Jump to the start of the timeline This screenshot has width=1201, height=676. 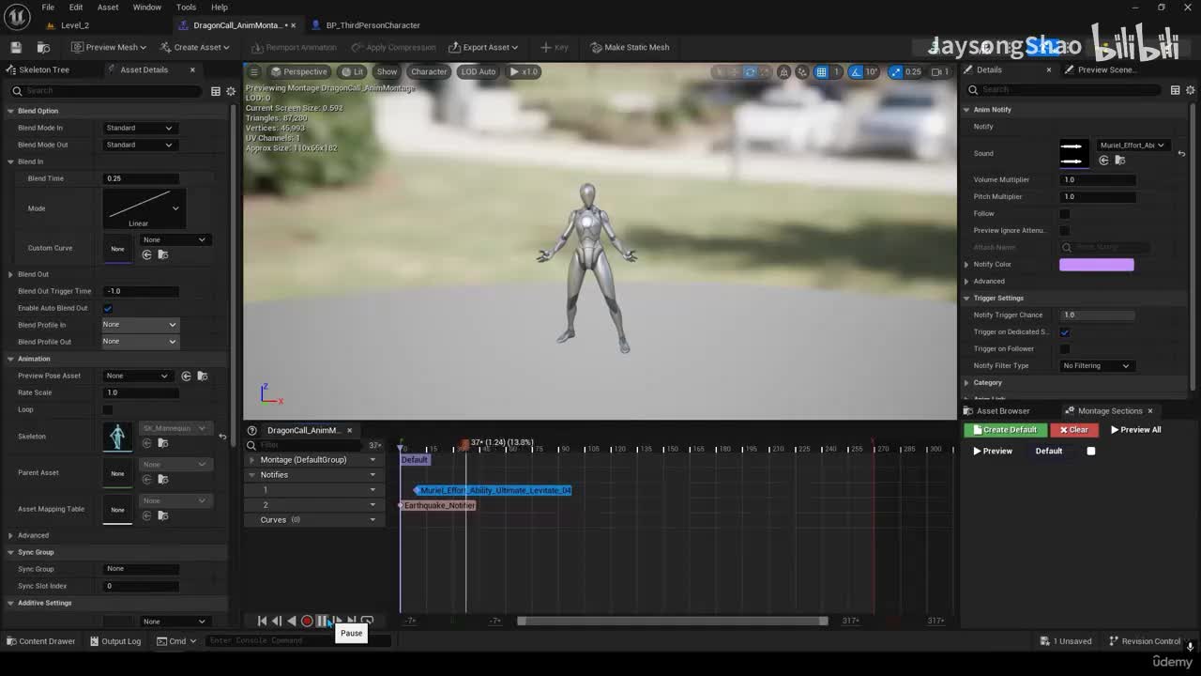click(262, 621)
